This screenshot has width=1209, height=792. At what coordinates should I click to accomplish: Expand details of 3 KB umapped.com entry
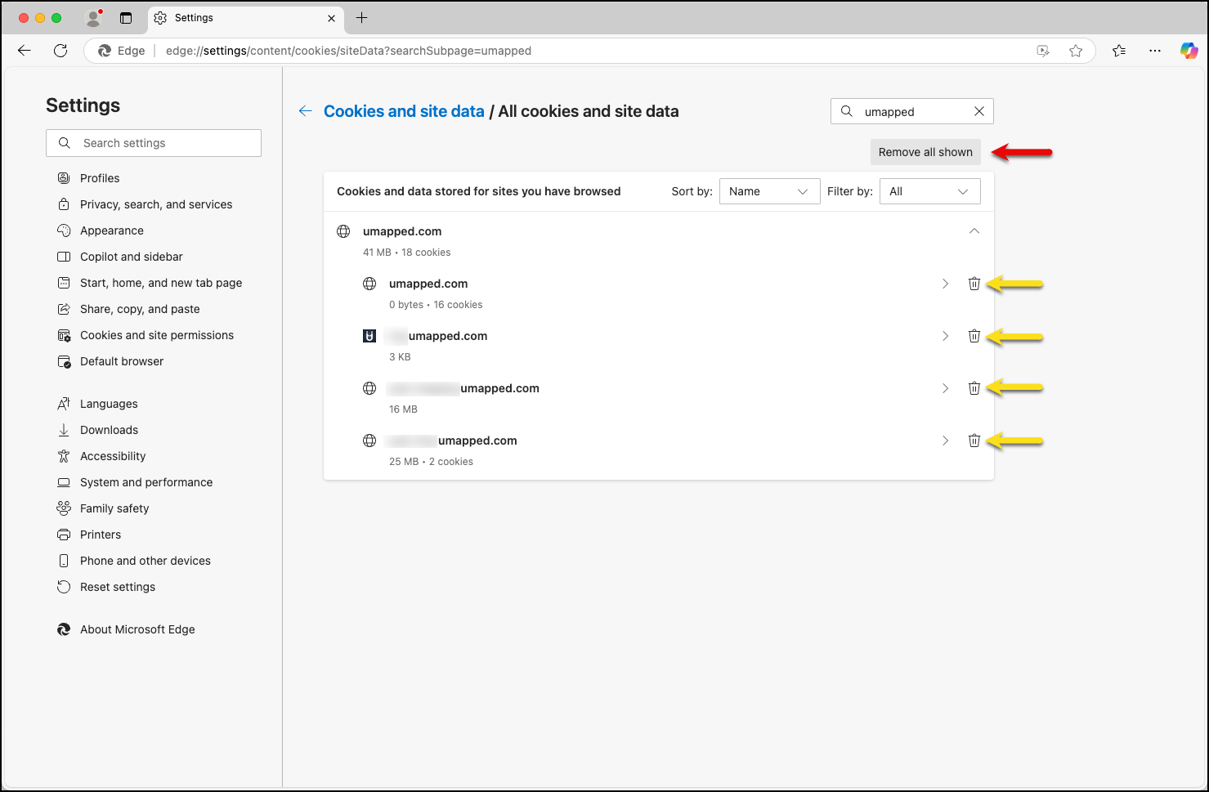945,336
